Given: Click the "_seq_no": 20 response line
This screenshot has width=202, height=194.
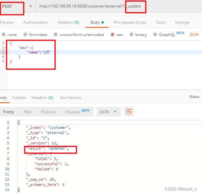Looking at the screenshot, I should tap(41, 179).
